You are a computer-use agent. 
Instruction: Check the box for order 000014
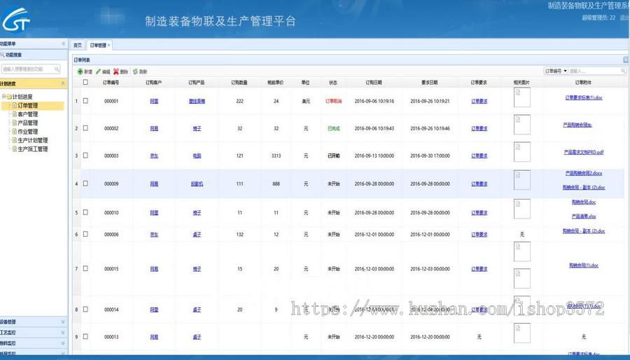point(85,310)
